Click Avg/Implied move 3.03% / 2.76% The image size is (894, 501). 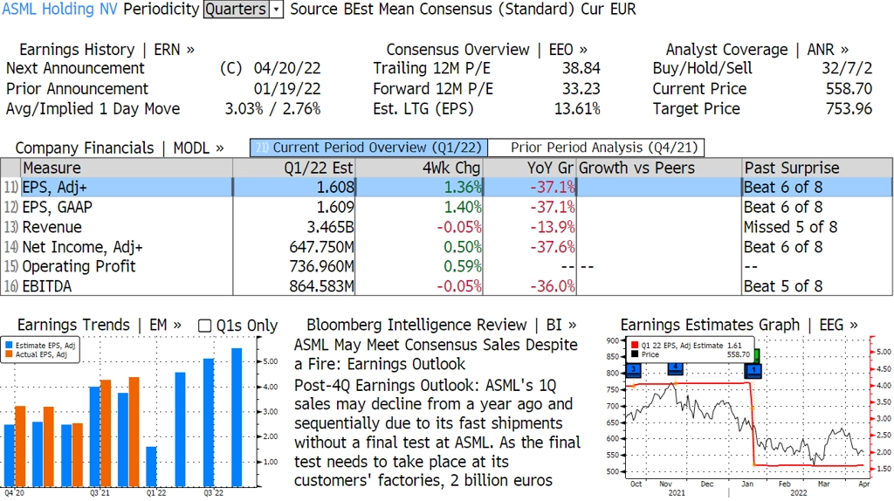coord(272,109)
